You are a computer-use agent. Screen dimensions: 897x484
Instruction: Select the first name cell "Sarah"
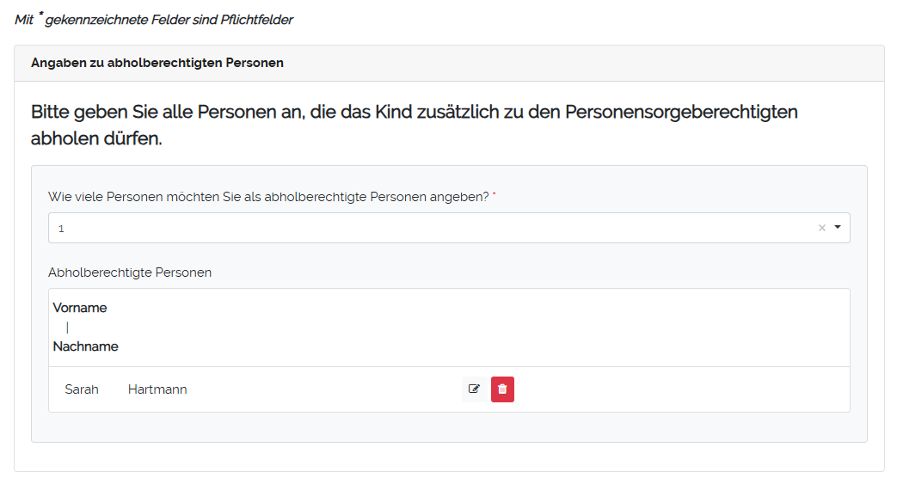coord(82,389)
